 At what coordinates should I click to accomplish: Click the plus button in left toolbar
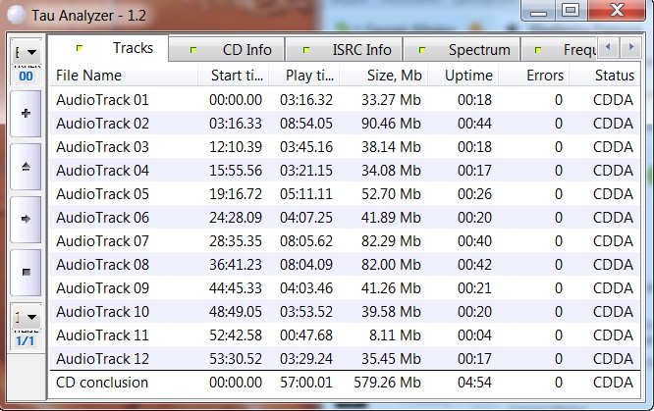tap(25, 114)
